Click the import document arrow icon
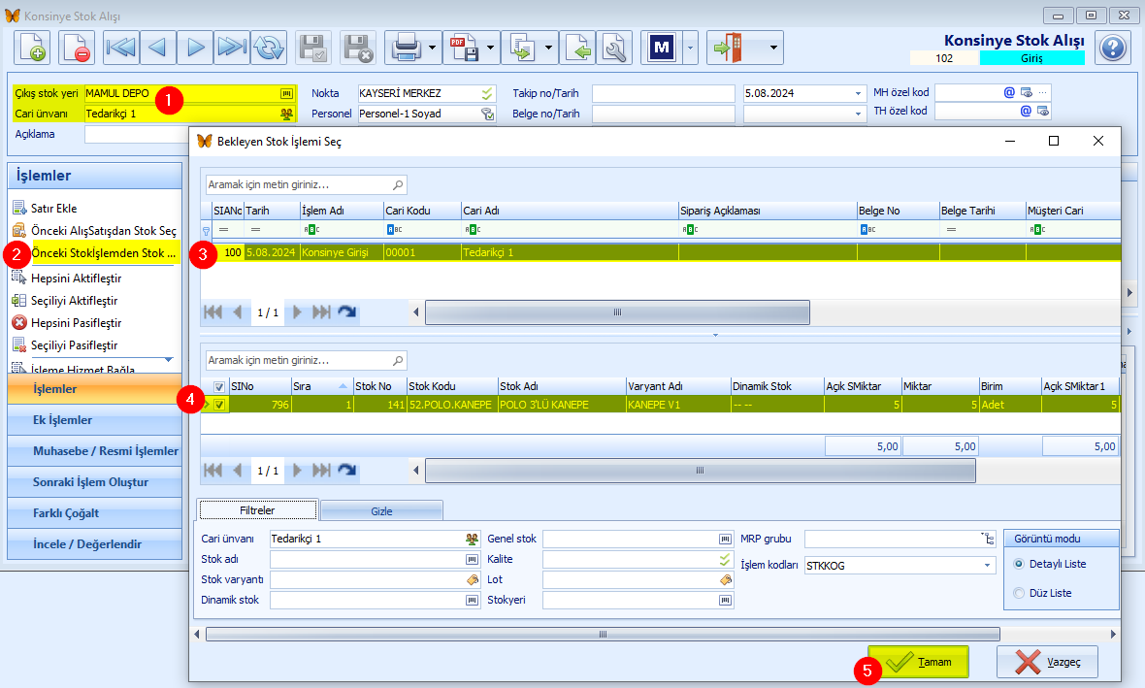The height and width of the screenshot is (688, 1145). pos(578,49)
